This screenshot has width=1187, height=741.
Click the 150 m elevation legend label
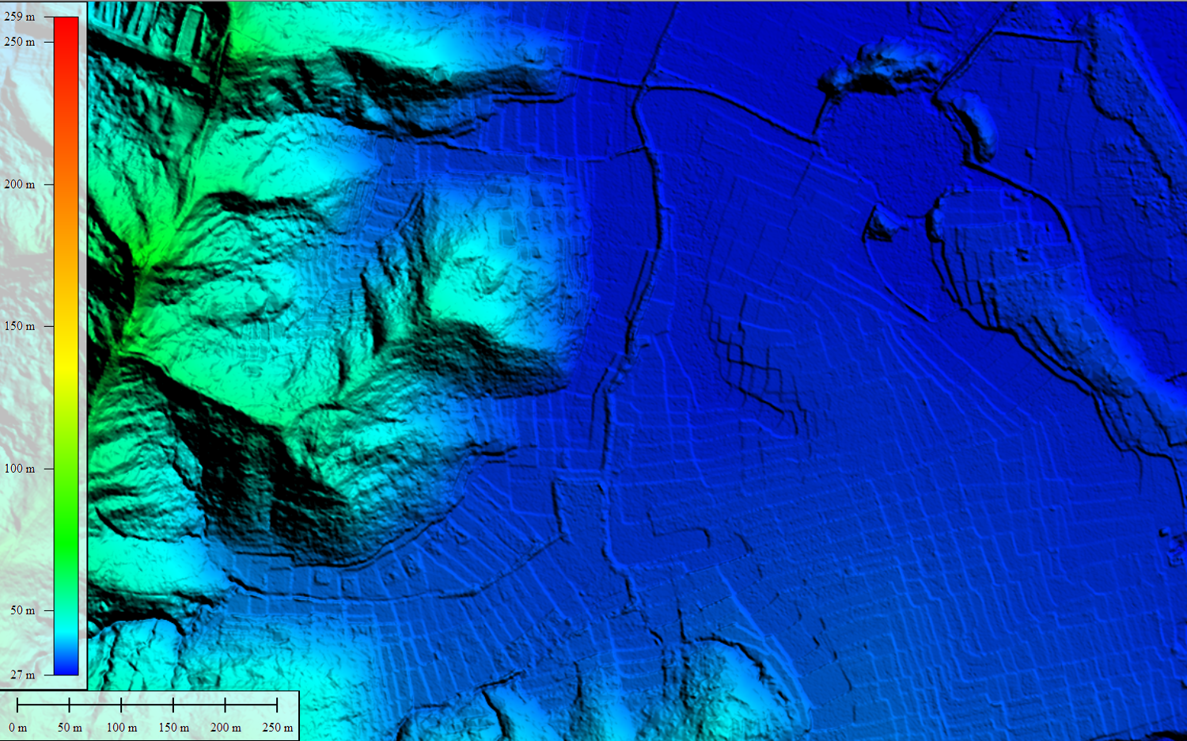click(x=20, y=326)
